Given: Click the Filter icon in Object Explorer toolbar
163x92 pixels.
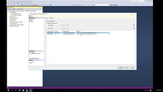Looking at the screenshot, I should pos(18,9).
